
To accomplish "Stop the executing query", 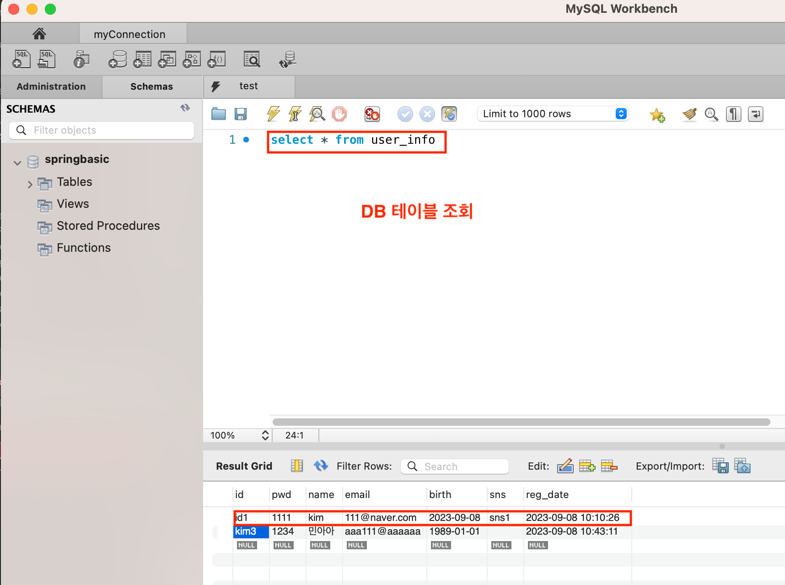I will pos(339,114).
